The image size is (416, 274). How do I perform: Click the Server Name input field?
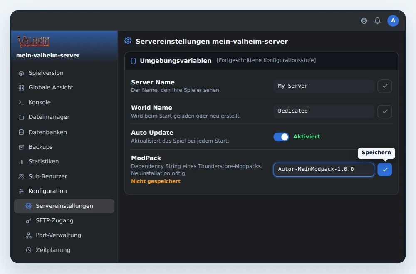coord(324,86)
